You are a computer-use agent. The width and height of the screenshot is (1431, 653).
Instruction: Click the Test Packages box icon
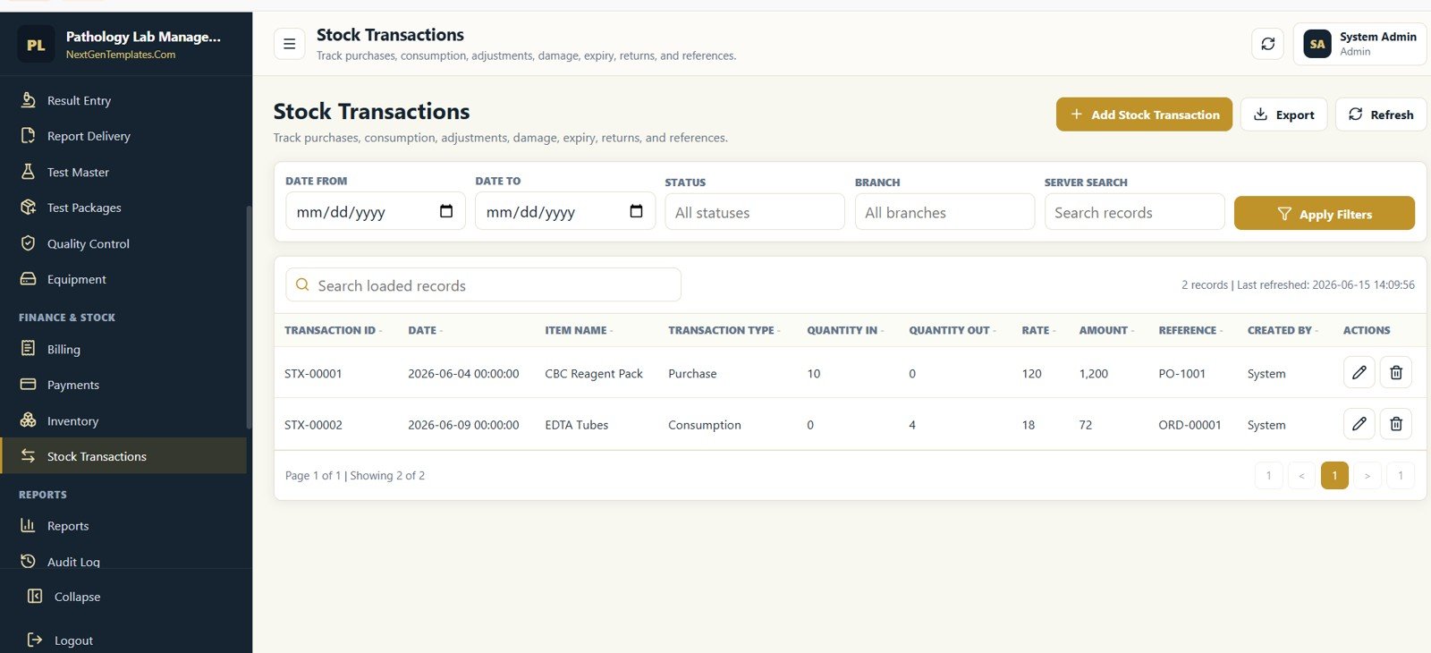(29, 207)
